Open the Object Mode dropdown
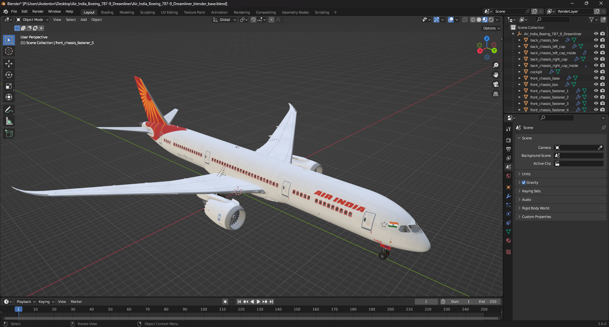This screenshot has height=327, width=609. click(32, 20)
